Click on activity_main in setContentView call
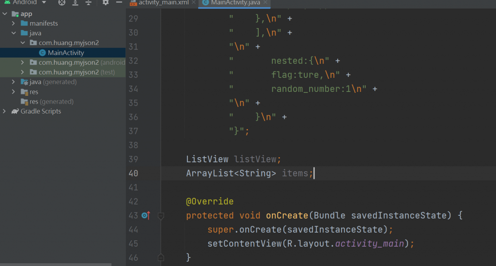Image resolution: width=496 pixels, height=266 pixels. pyautogui.click(x=370, y=244)
